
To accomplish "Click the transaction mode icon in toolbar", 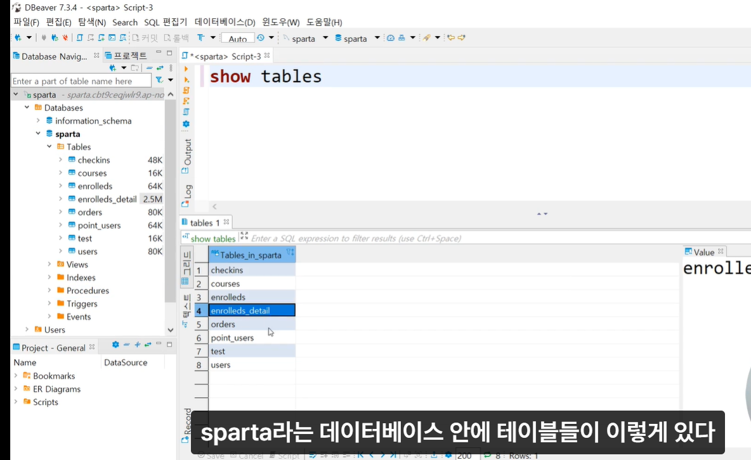I will [200, 38].
